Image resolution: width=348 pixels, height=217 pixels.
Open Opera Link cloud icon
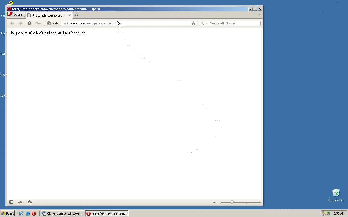point(20,202)
